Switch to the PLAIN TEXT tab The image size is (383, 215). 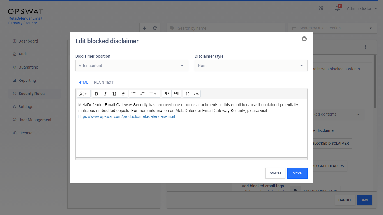click(x=104, y=83)
